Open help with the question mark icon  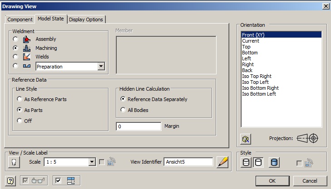tap(10, 181)
